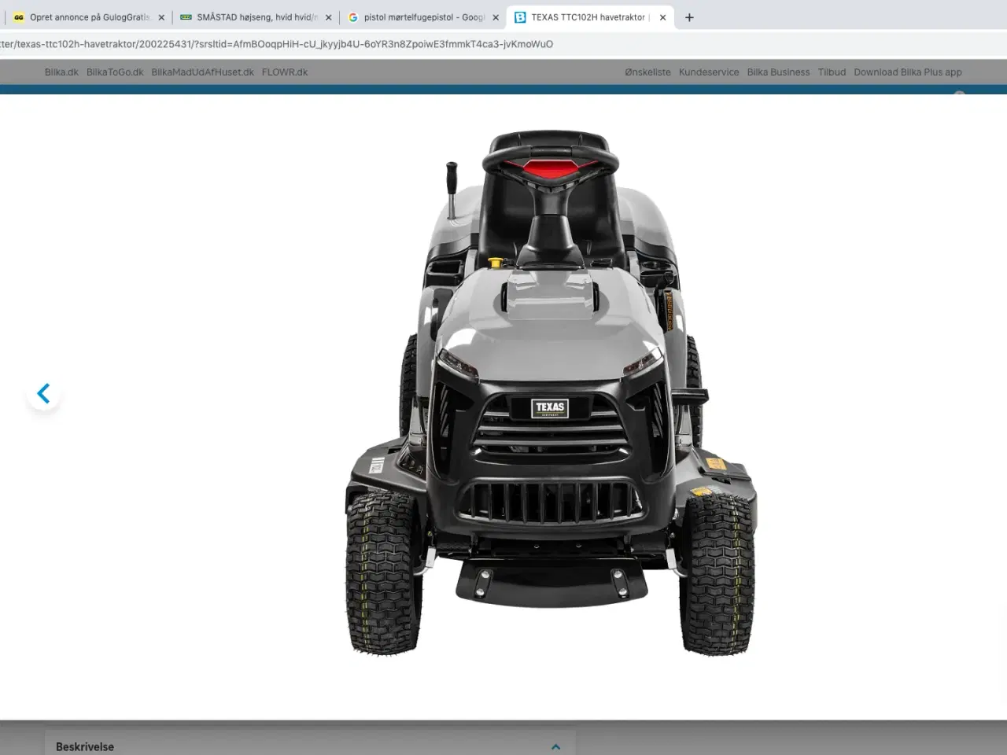The width and height of the screenshot is (1007, 755).
Task: Open Kundeservice page
Action: (709, 72)
